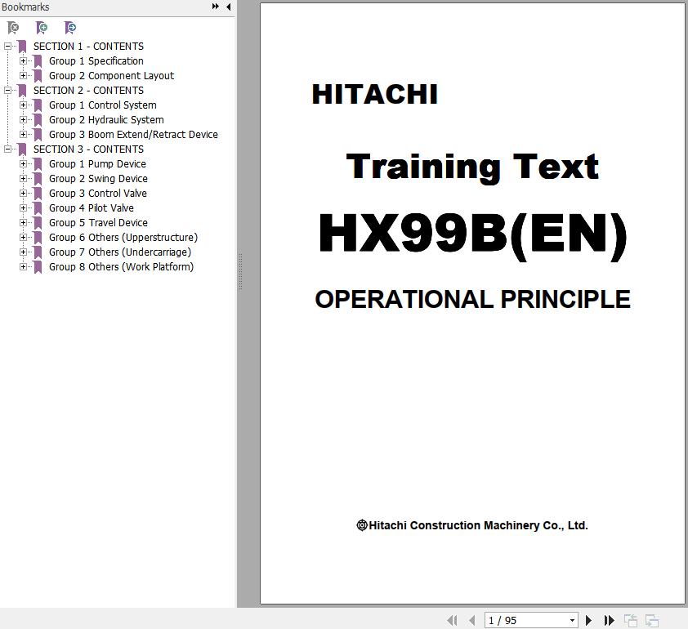
Task: Open the Group 3 Control Valve bookmark
Action: click(x=97, y=194)
